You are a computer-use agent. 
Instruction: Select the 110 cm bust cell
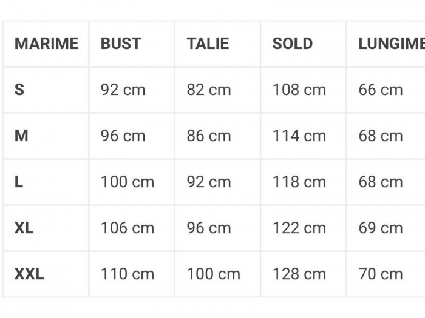127,274
